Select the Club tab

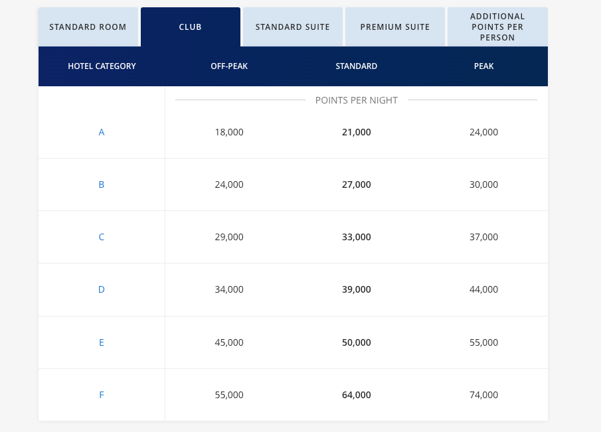click(190, 27)
